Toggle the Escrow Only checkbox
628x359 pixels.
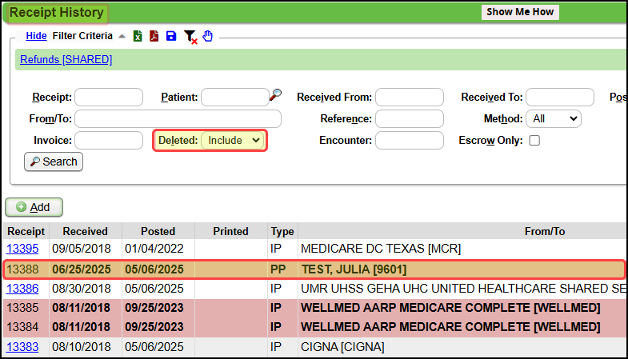click(534, 141)
